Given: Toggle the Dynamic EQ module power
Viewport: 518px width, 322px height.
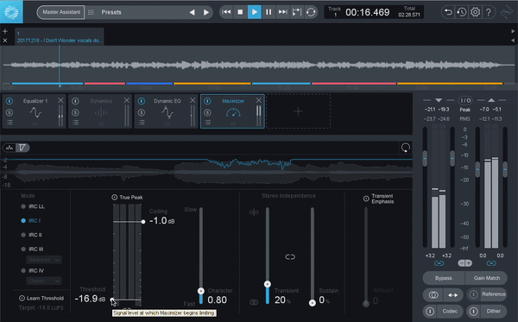Looking at the screenshot, I should (x=142, y=101).
